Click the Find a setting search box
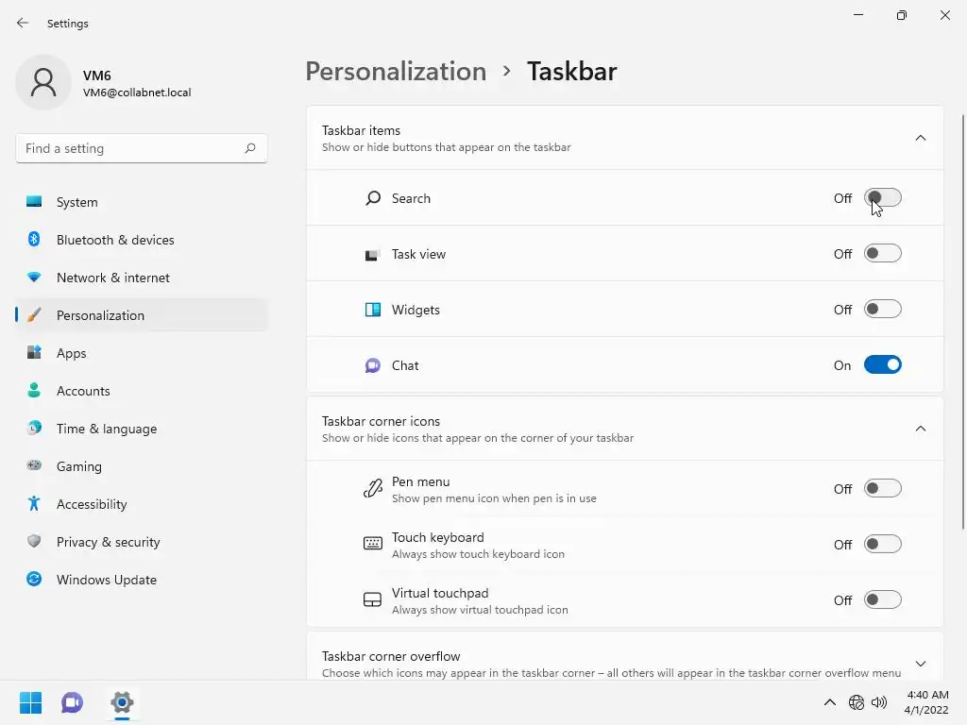This screenshot has height=725, width=967. 130,148
